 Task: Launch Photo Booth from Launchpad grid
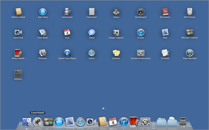(x=18, y=53)
